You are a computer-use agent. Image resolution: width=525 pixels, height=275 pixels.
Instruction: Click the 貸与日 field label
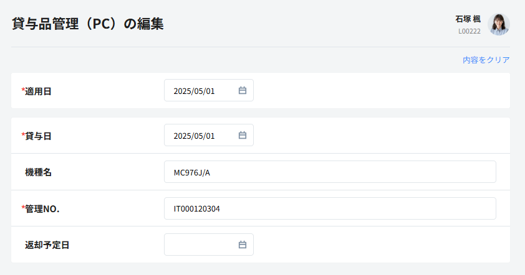[38, 136]
